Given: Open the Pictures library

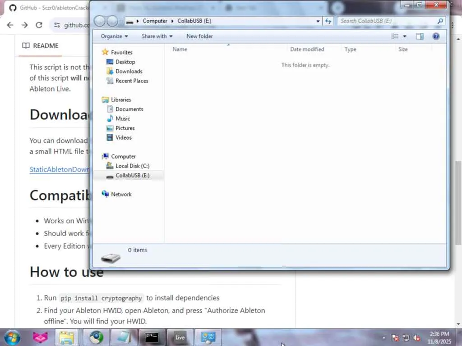Looking at the screenshot, I should [x=125, y=128].
